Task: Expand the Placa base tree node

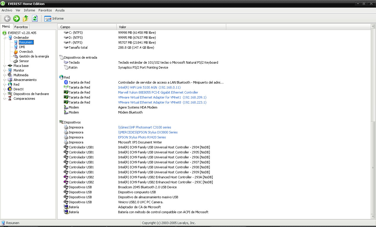Action: (5, 66)
